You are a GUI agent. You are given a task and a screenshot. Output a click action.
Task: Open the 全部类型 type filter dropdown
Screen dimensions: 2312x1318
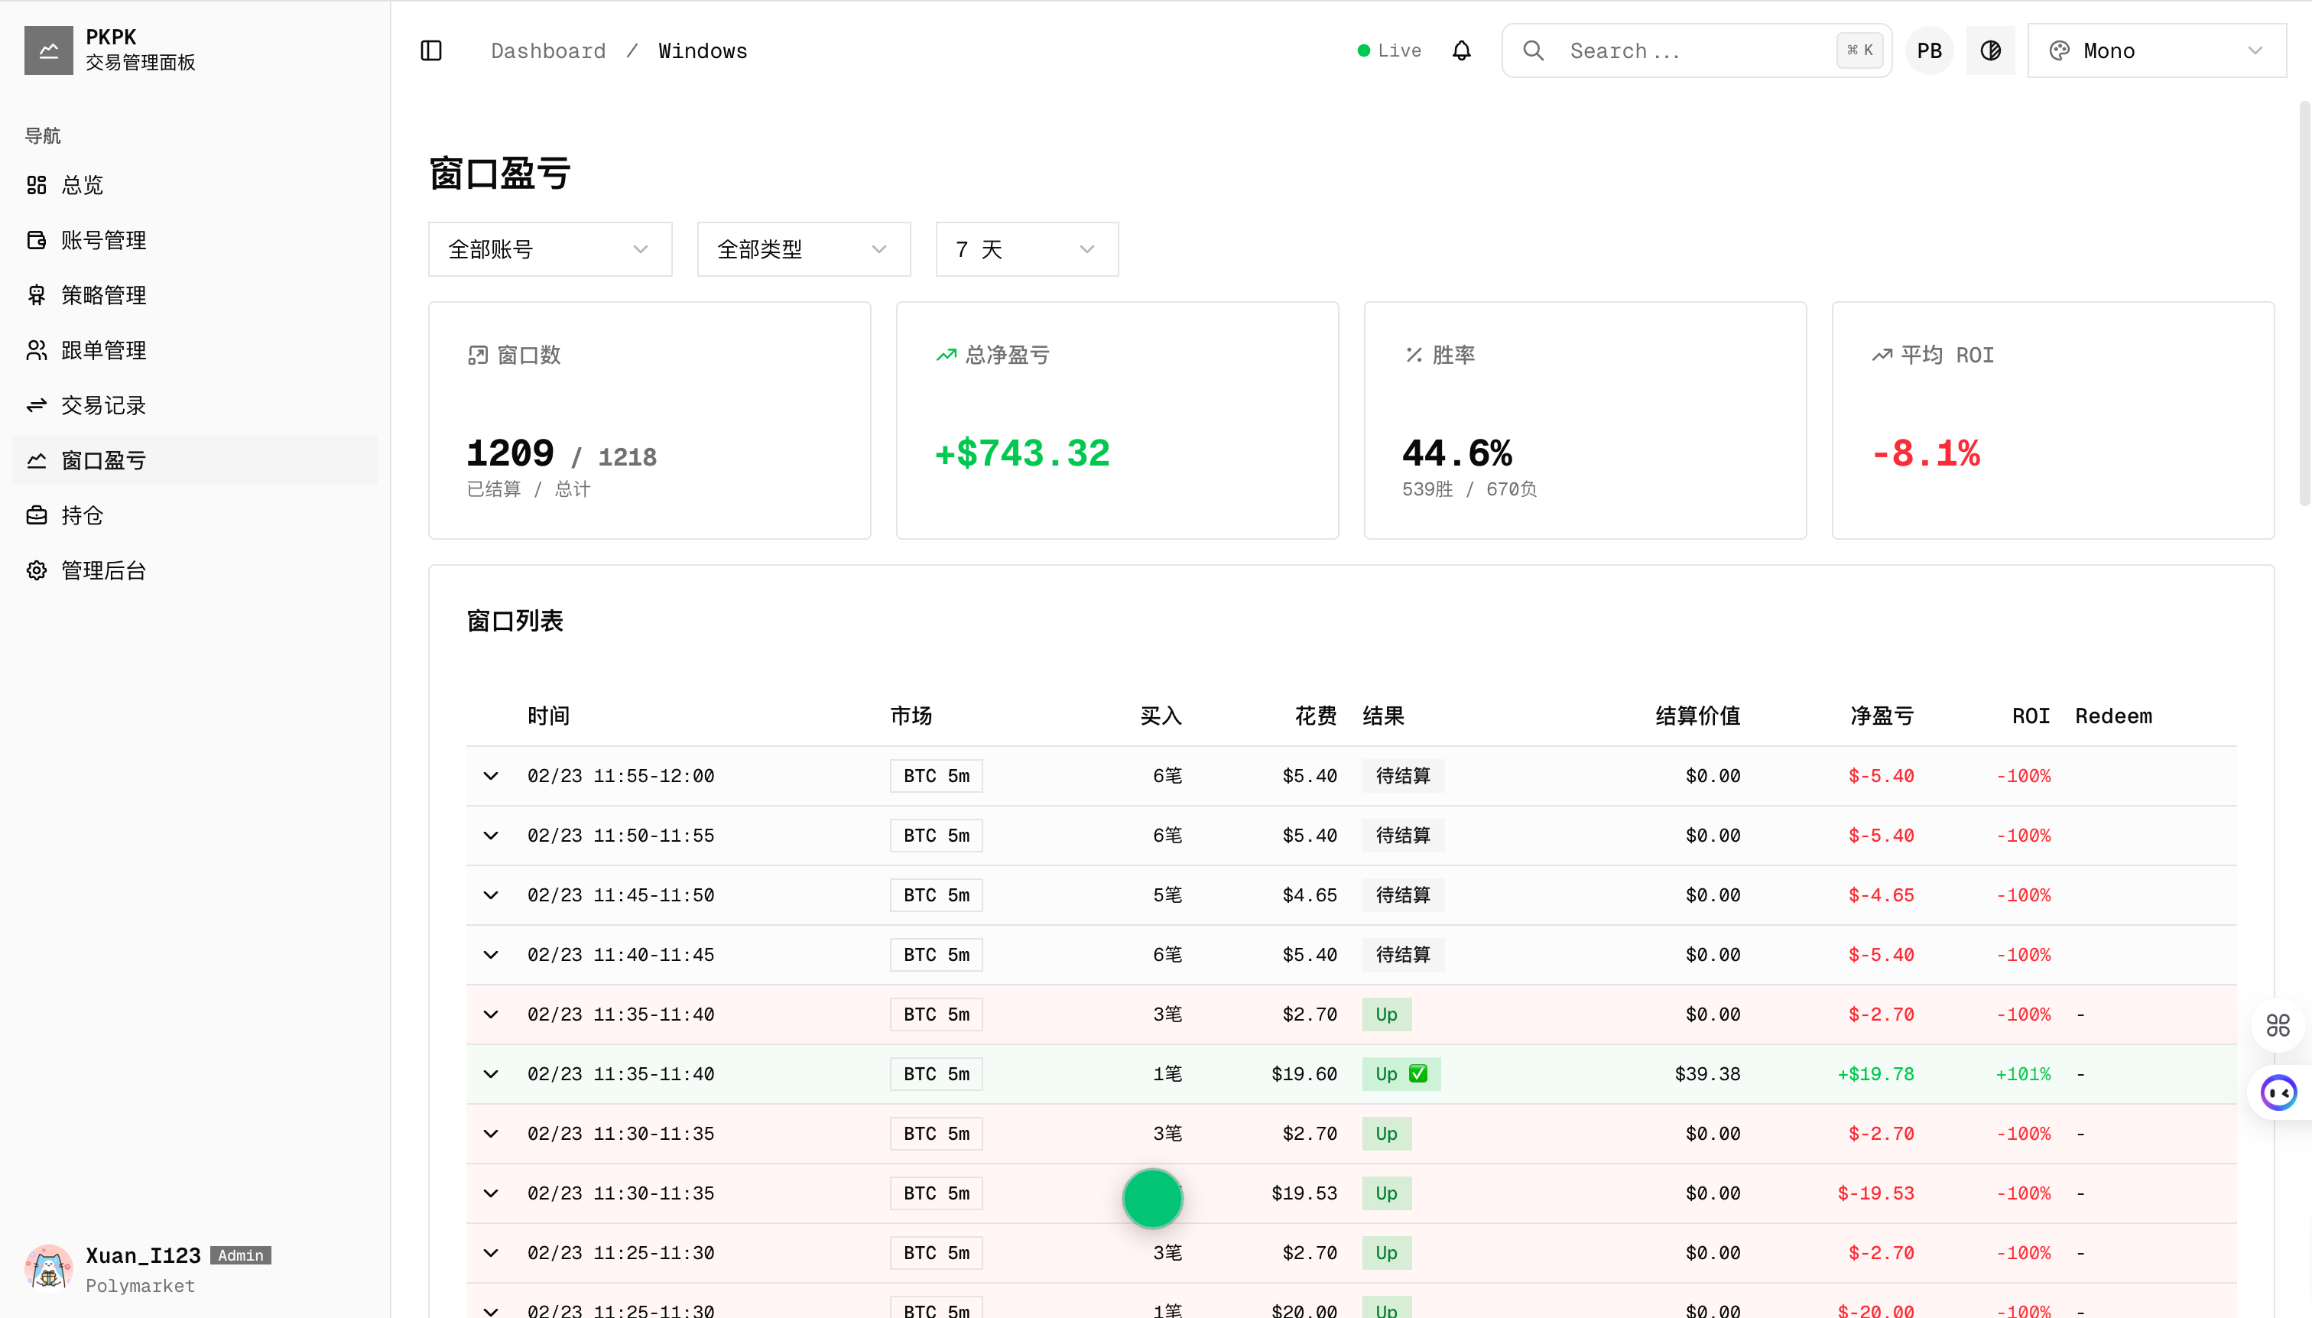click(803, 249)
